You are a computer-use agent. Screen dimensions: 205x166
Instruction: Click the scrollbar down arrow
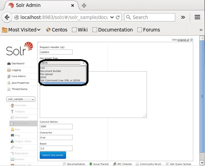202,163
